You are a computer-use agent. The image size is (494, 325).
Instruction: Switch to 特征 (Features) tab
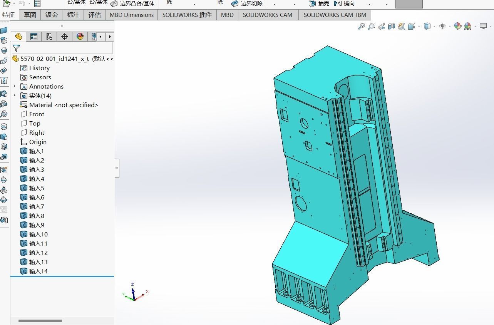coord(9,15)
